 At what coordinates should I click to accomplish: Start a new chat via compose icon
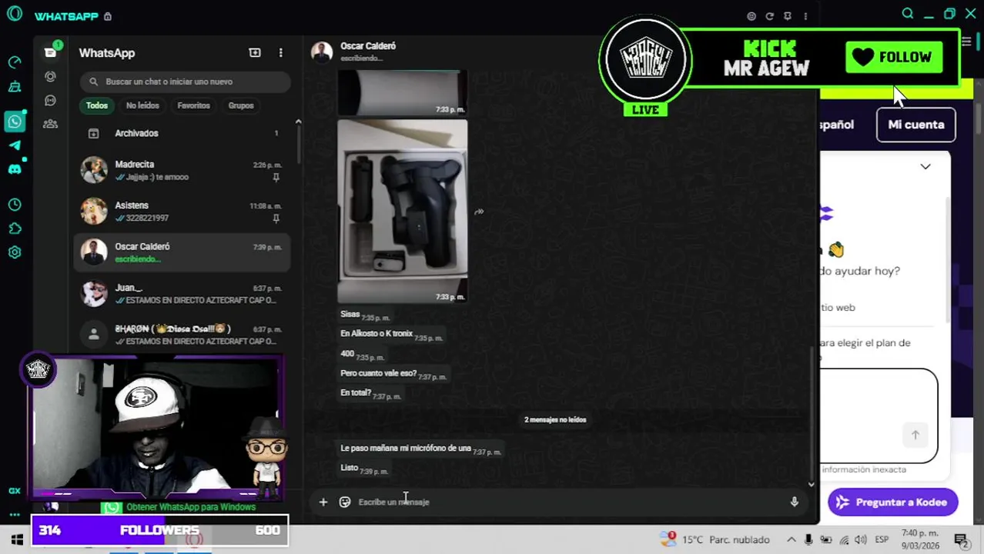click(255, 52)
